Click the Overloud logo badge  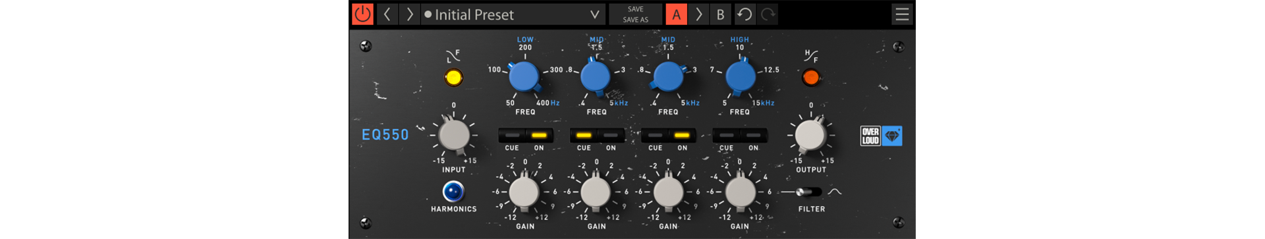881,136
